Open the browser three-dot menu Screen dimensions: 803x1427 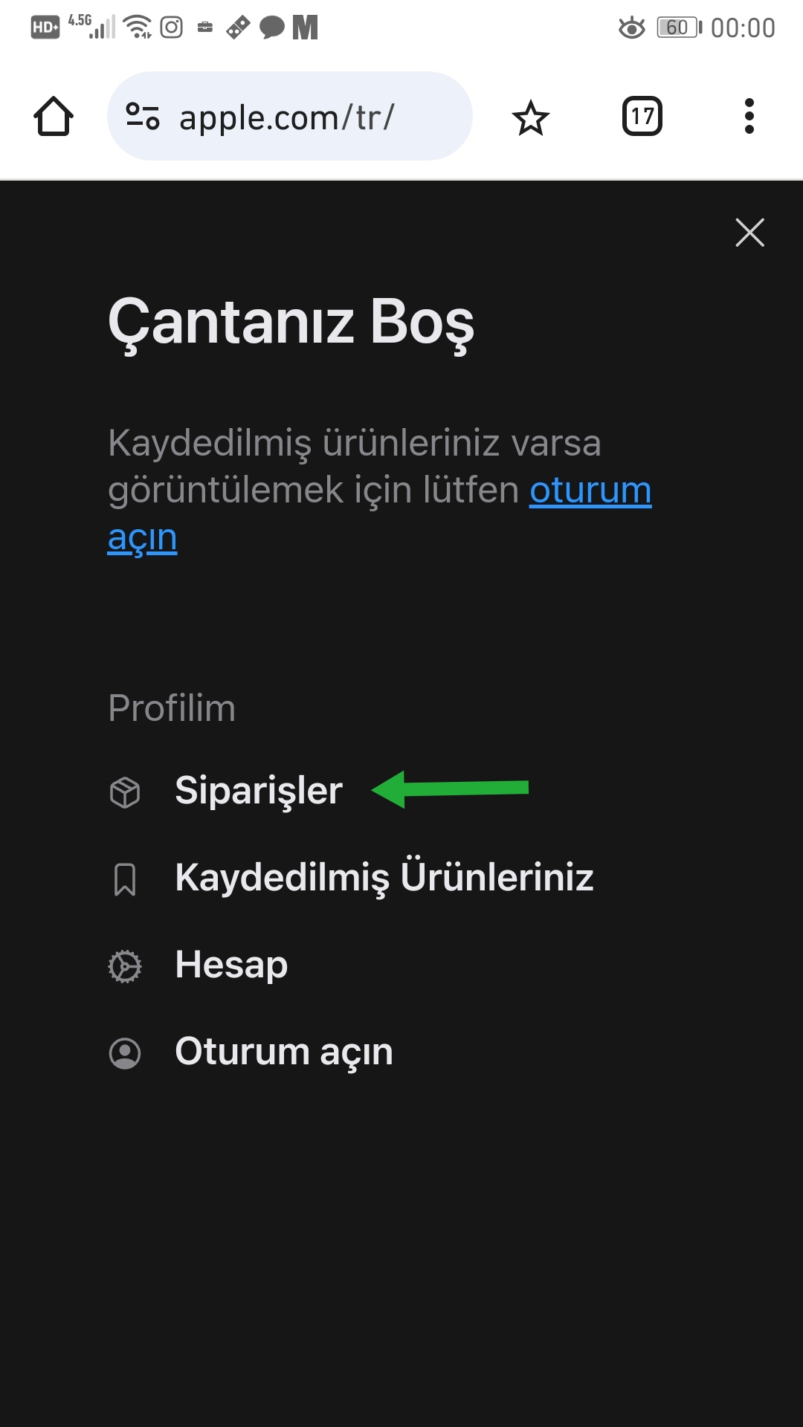tap(749, 117)
